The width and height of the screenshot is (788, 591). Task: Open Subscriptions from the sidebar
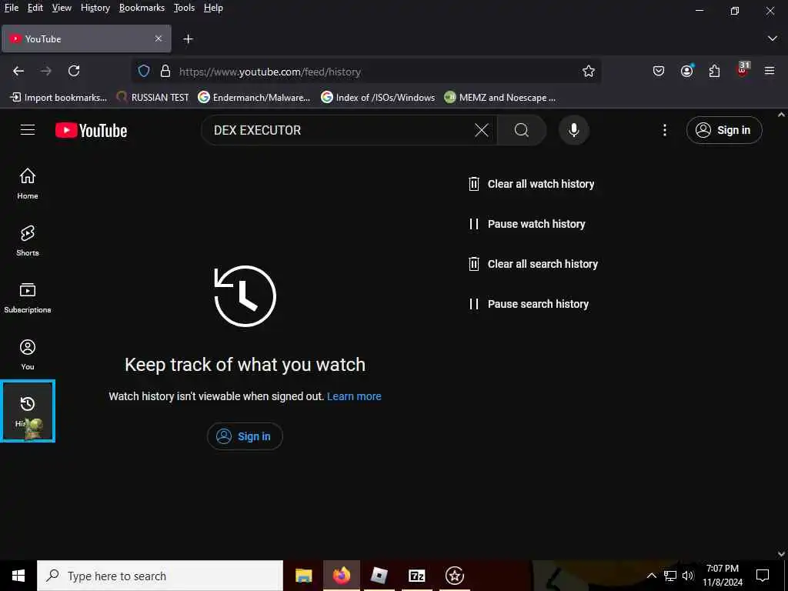coord(28,298)
